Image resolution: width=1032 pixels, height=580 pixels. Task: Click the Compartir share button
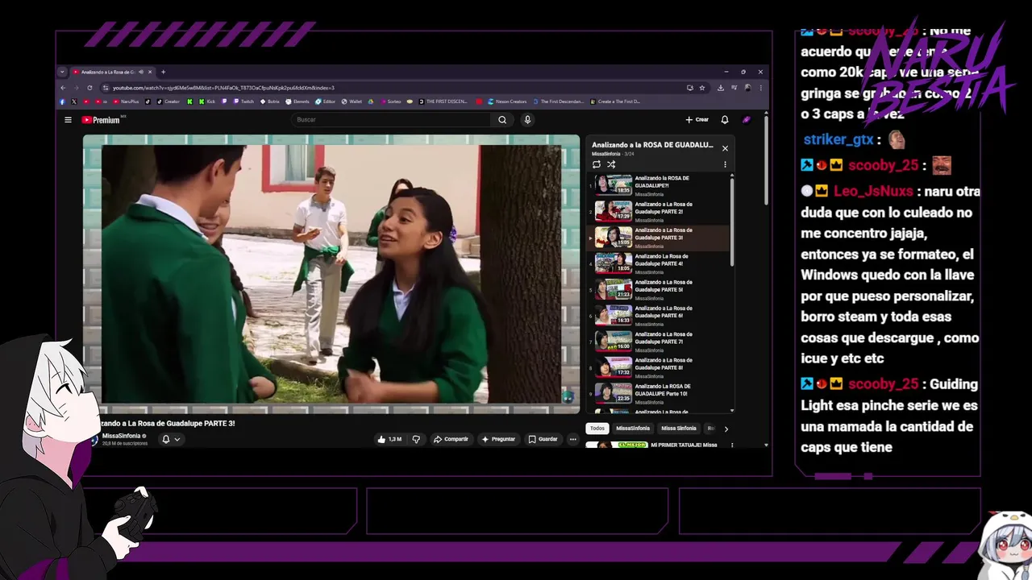coord(451,439)
